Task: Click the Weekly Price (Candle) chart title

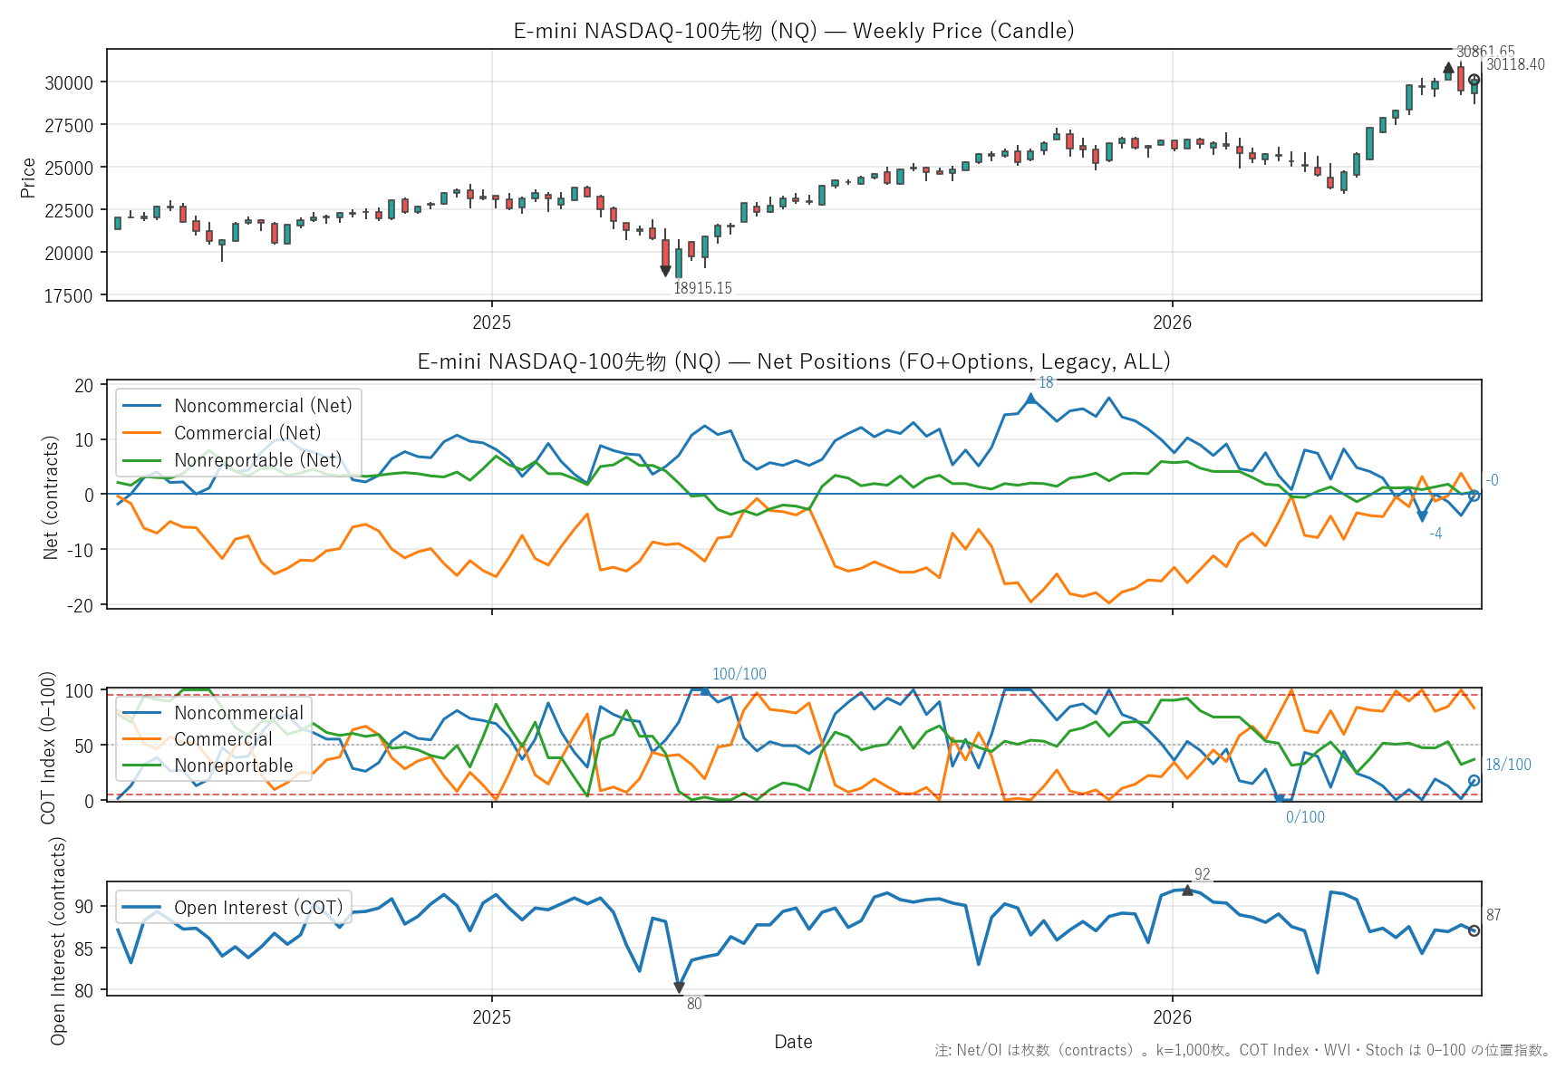Action: pyautogui.click(x=794, y=31)
